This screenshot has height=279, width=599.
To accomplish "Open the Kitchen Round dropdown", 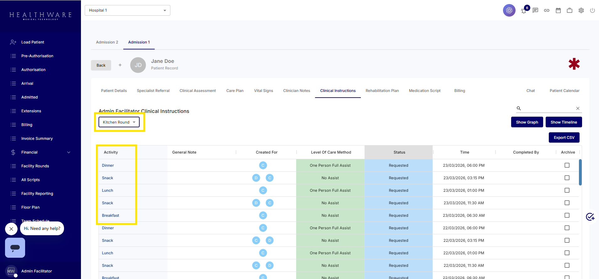I will click(119, 122).
